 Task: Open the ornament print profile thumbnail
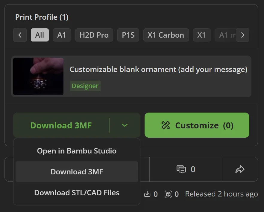click(38, 76)
